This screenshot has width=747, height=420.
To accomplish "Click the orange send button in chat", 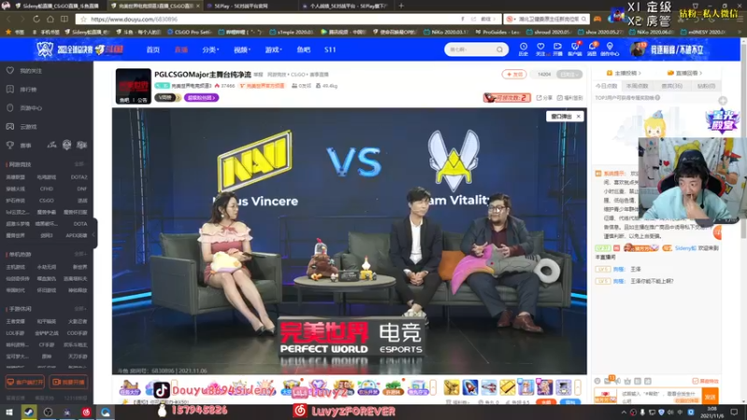I will [711, 397].
